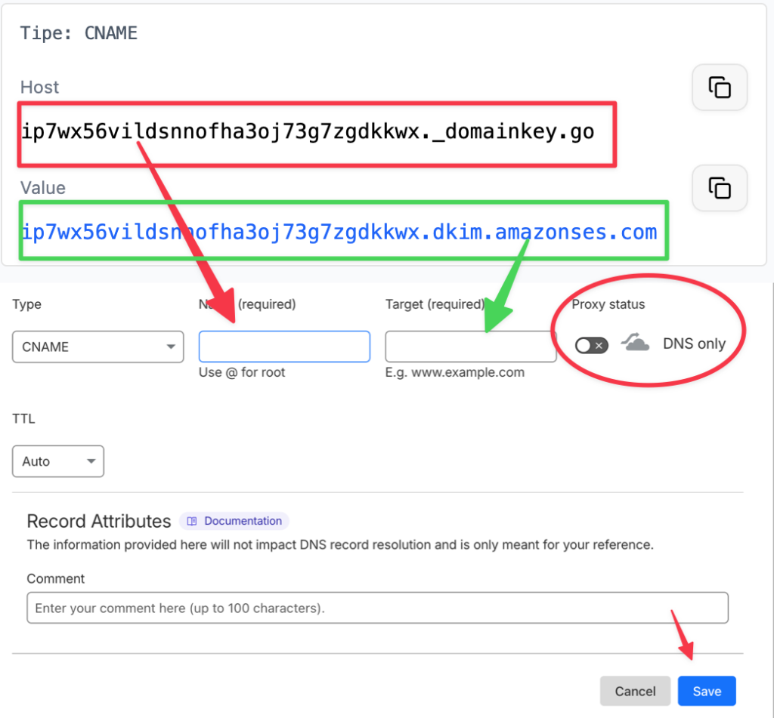Viewport: 774px width, 718px height.
Task: Toggle the Proxy status switch
Action: pos(591,346)
